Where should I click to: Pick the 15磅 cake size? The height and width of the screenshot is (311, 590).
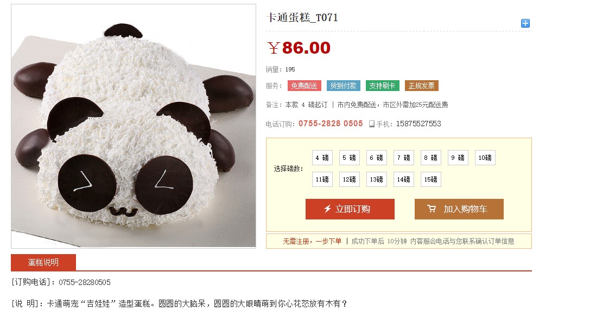pyautogui.click(x=431, y=179)
